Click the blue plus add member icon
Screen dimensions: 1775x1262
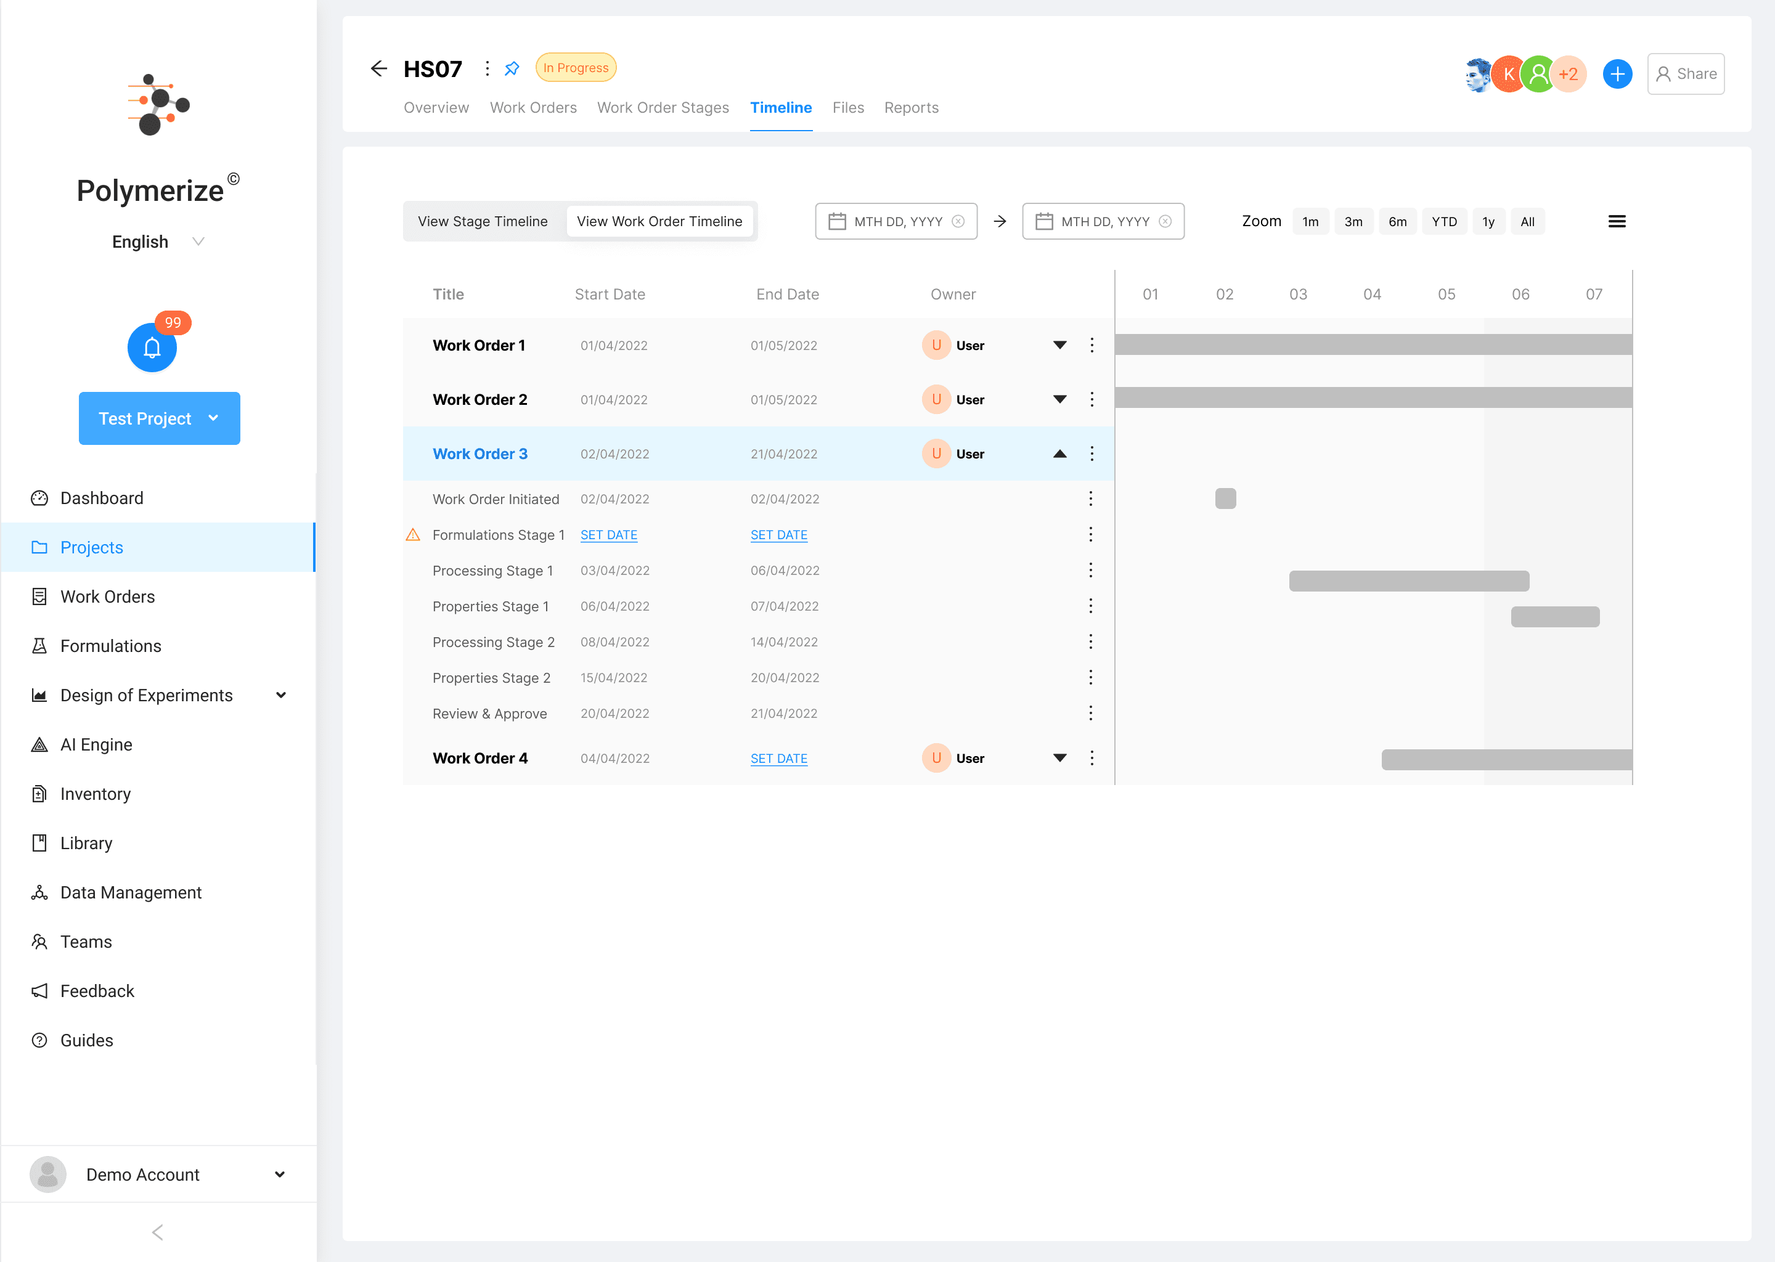tap(1617, 74)
